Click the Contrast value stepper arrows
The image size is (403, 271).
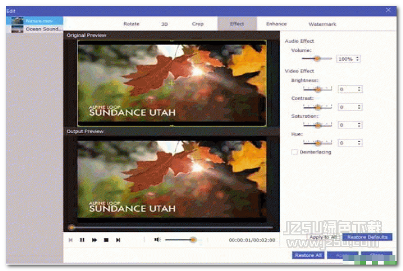coord(359,107)
